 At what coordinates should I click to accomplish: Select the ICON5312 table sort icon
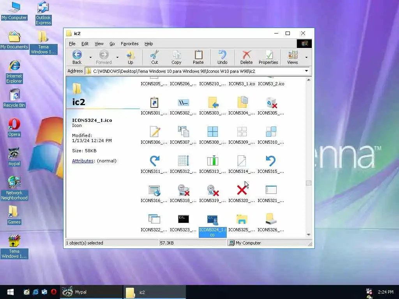pyautogui.click(x=183, y=161)
